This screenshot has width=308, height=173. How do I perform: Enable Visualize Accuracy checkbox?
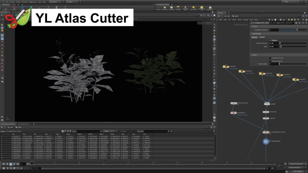[x=270, y=58]
